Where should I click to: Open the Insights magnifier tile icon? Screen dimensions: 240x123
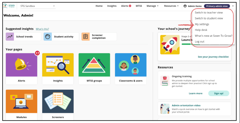coord(58,65)
